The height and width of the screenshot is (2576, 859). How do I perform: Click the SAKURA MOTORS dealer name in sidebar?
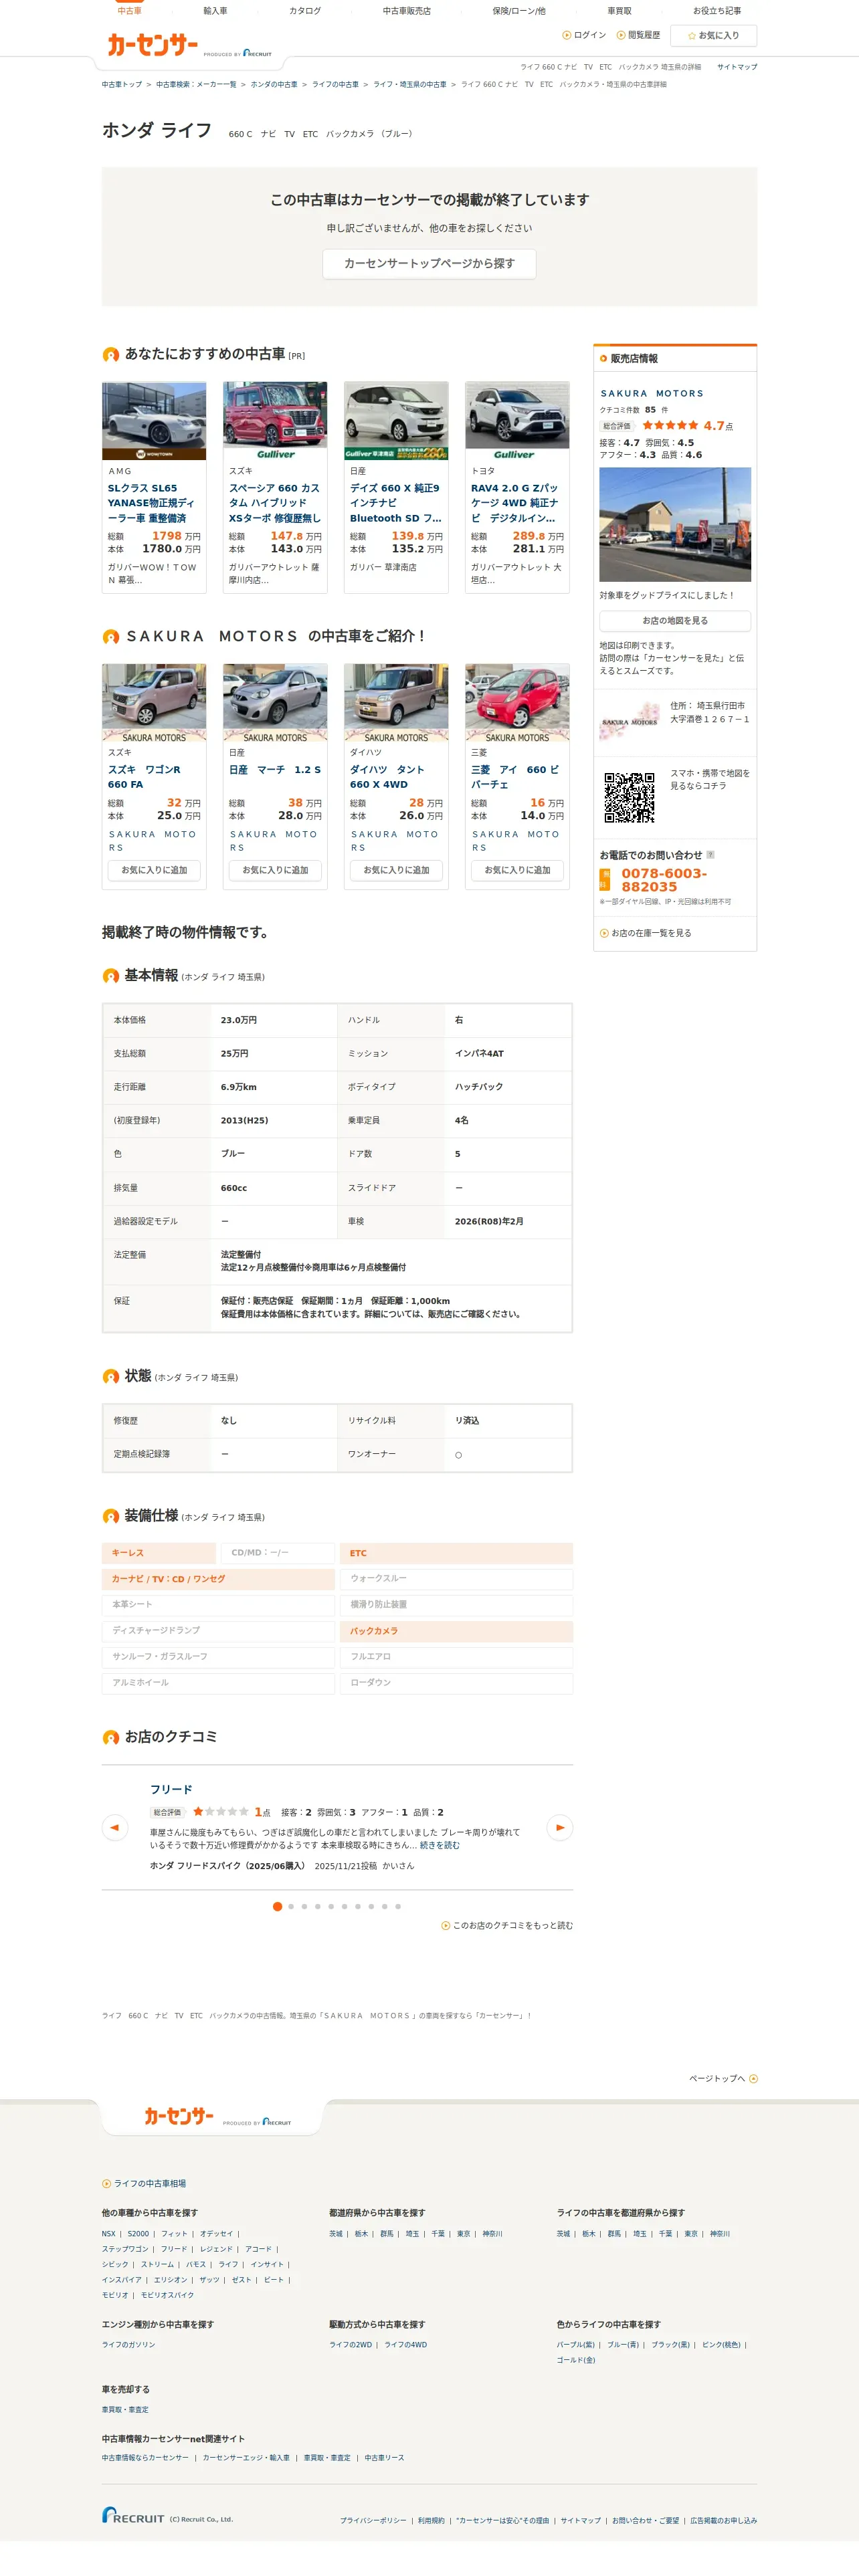pyautogui.click(x=652, y=394)
